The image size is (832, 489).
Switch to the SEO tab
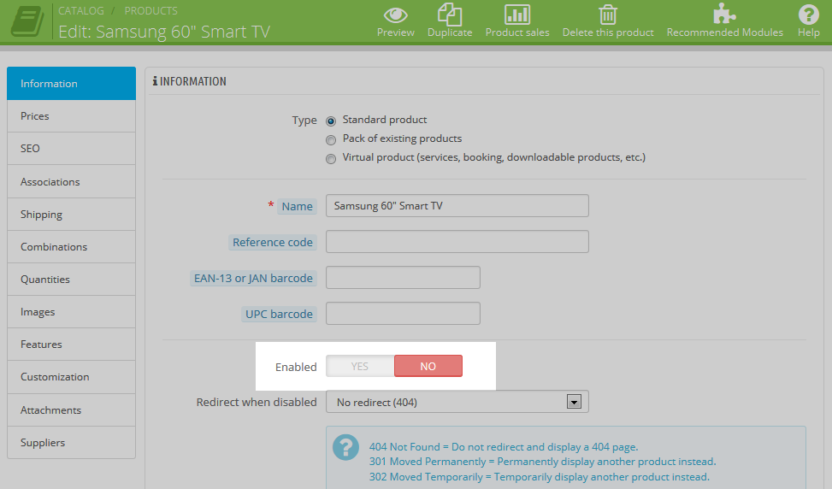[x=71, y=149]
